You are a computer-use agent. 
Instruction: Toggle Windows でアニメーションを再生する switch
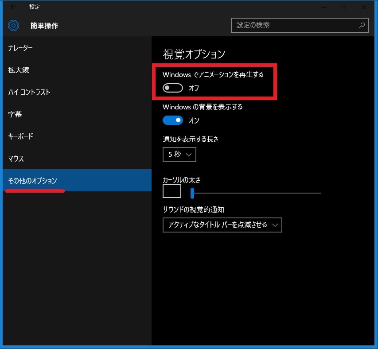tap(173, 88)
